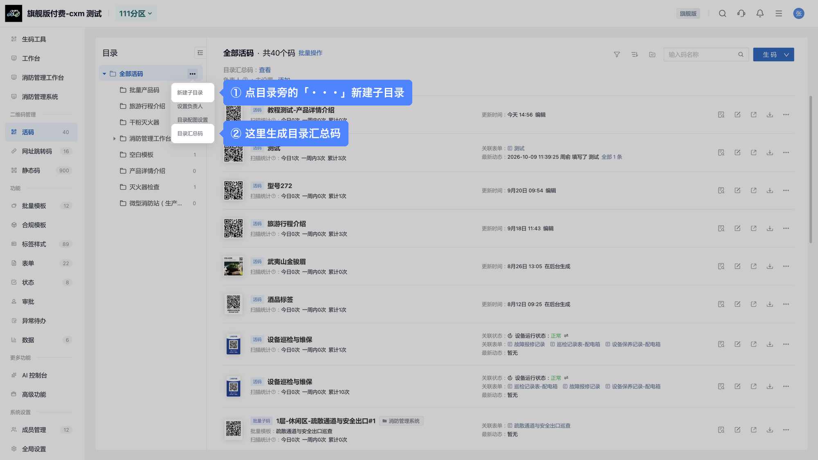
Task: Open the sort order icon
Action: tap(634, 54)
